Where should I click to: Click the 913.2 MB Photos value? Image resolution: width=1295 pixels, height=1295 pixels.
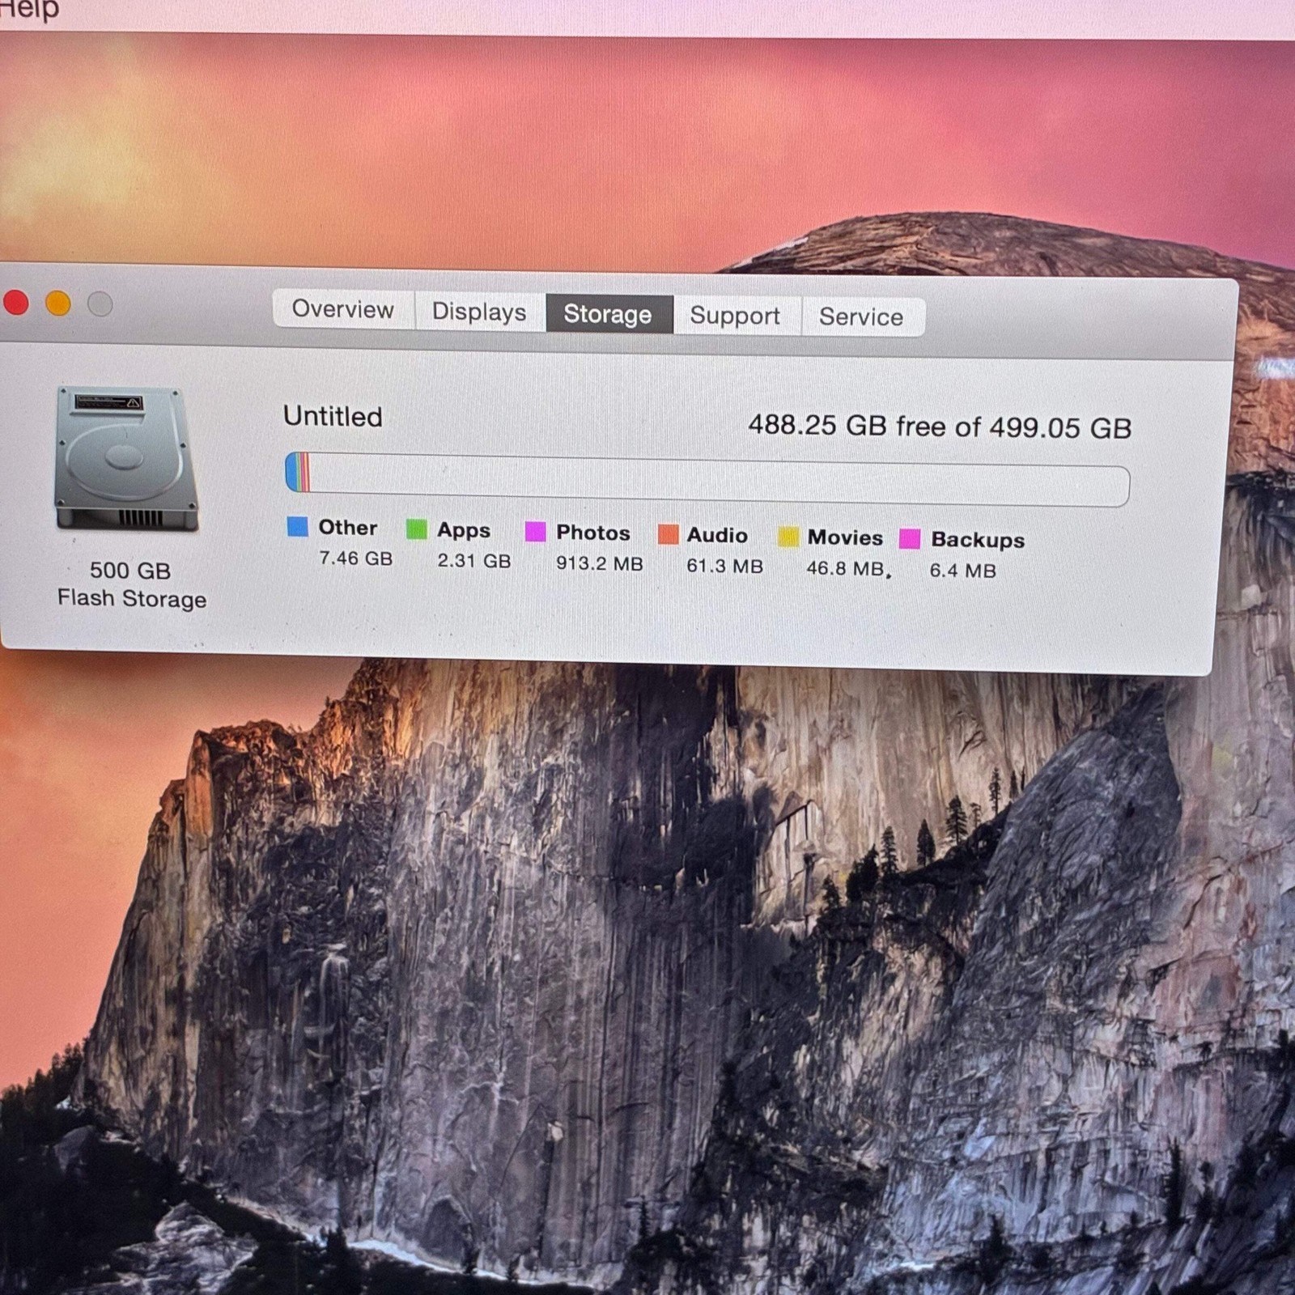[599, 563]
